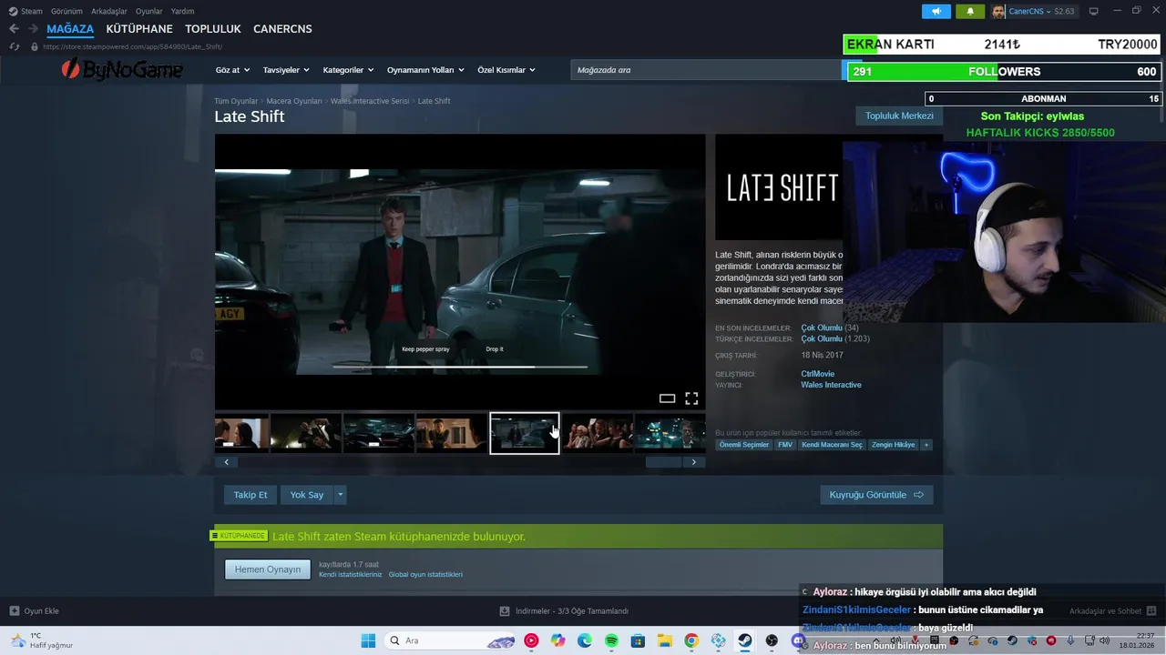
Task: Open the downloads icon in bottom bar
Action: coord(505,611)
